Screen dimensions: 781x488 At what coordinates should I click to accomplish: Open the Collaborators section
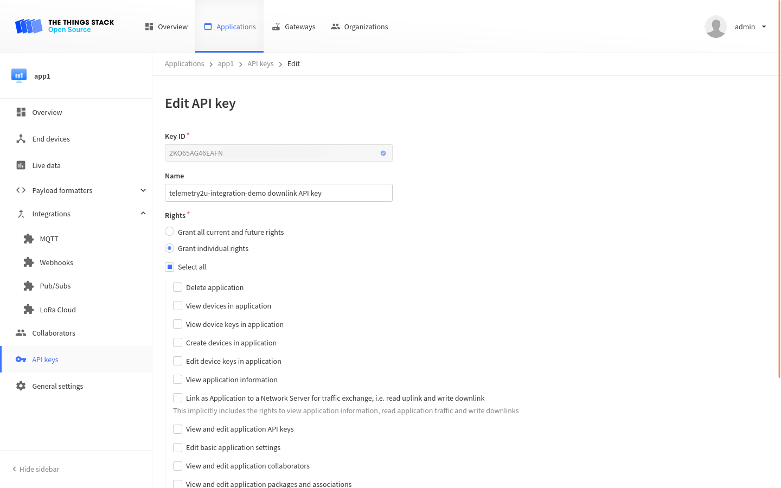(x=53, y=333)
